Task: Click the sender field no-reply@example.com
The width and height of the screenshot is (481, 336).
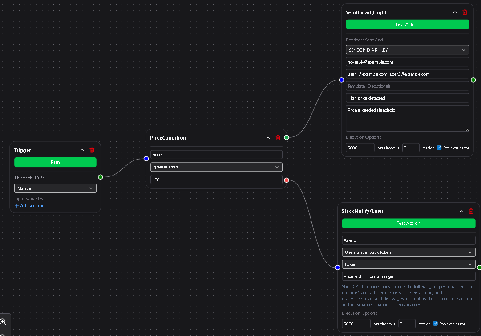Action: click(x=408, y=62)
